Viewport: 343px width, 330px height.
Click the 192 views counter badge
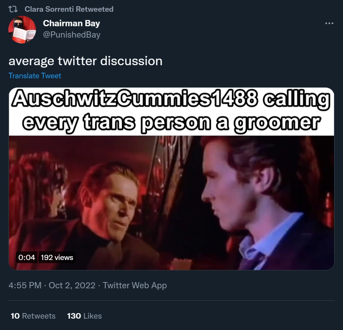[x=57, y=257]
